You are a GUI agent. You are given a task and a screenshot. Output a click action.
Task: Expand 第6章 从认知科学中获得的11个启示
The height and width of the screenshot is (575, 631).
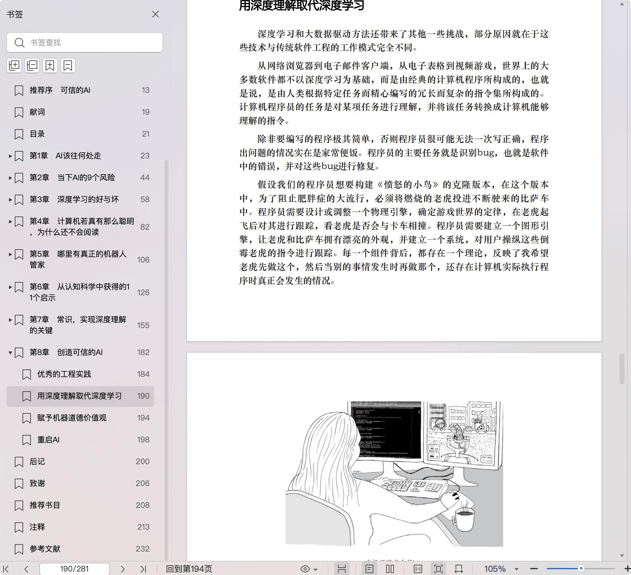(10, 287)
